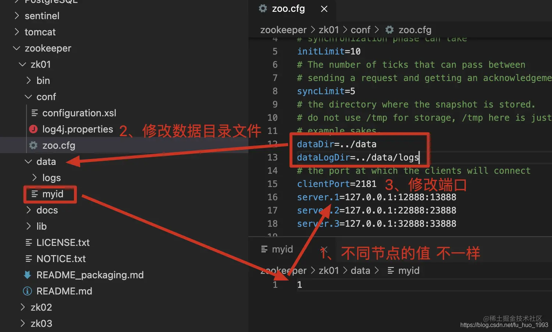Open NOTICE.txt file
This screenshot has height=332, width=552.
(x=61, y=259)
